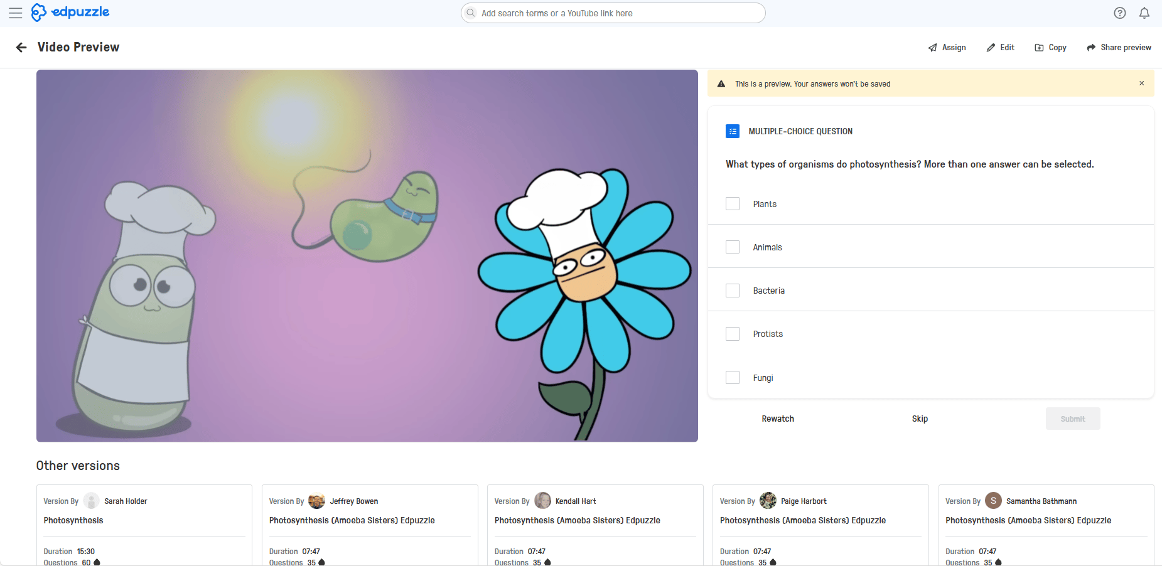This screenshot has width=1162, height=566.
Task: Click the YouTube search field
Action: pyautogui.click(x=612, y=13)
